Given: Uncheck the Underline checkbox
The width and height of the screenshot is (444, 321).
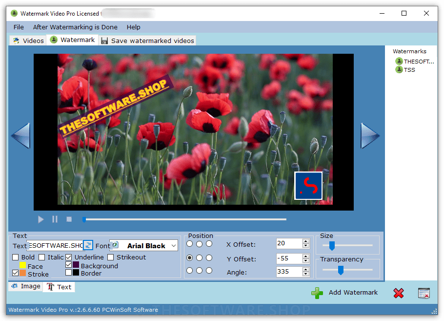Looking at the screenshot, I should (x=68, y=257).
